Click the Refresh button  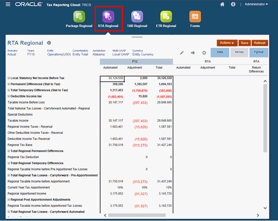[x=260, y=43]
